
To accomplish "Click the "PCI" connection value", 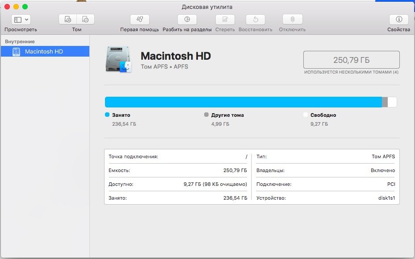I will (x=391, y=184).
